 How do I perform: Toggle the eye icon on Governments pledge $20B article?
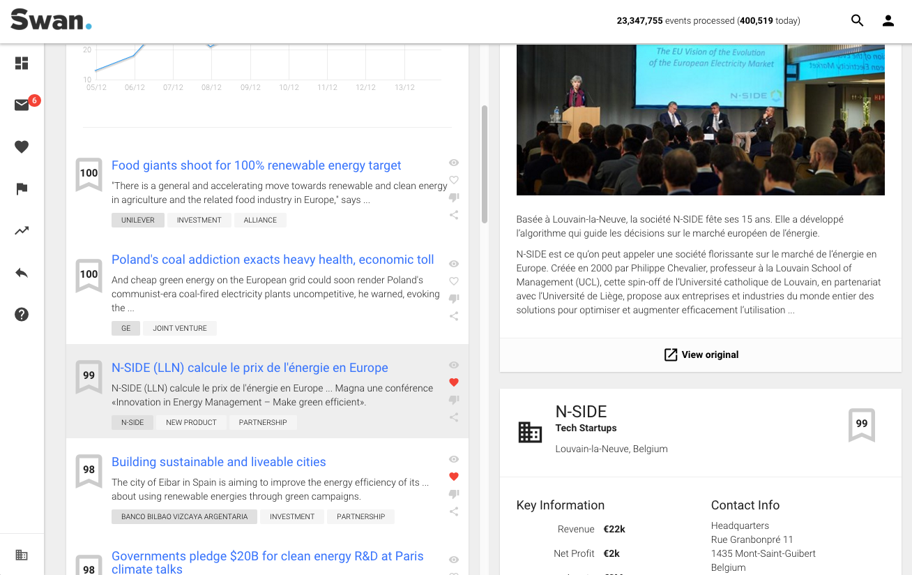(454, 560)
